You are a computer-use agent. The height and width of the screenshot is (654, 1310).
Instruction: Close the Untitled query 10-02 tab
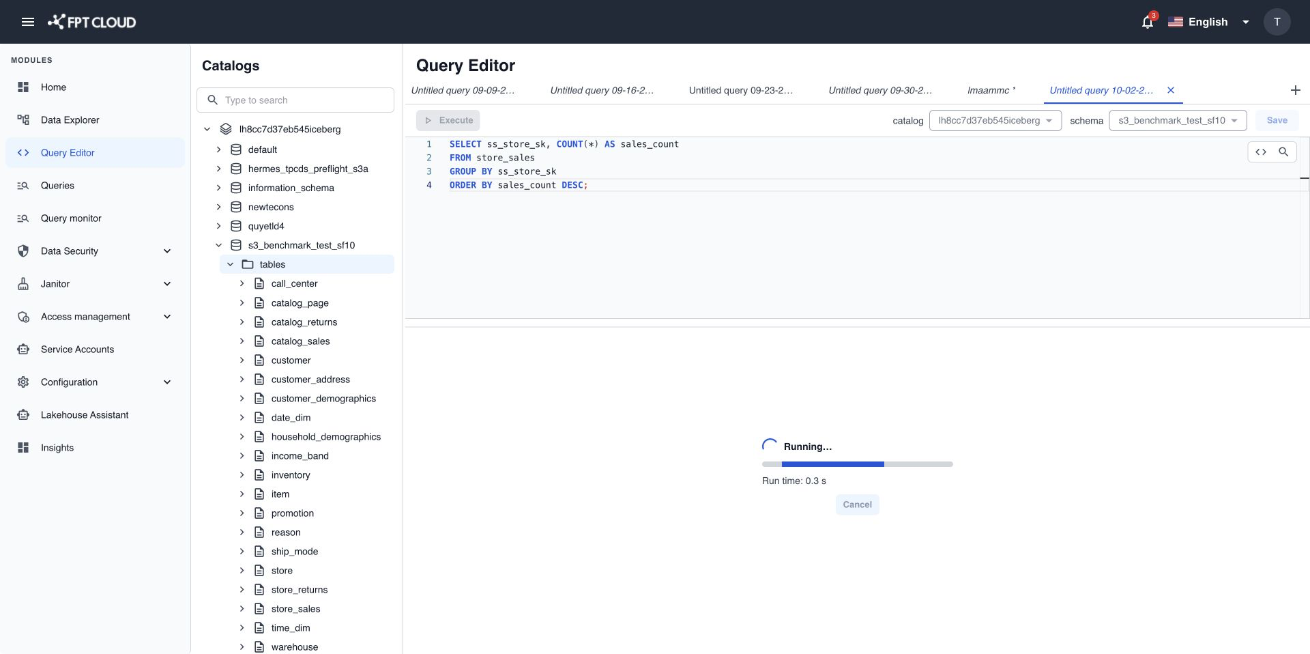(1171, 90)
